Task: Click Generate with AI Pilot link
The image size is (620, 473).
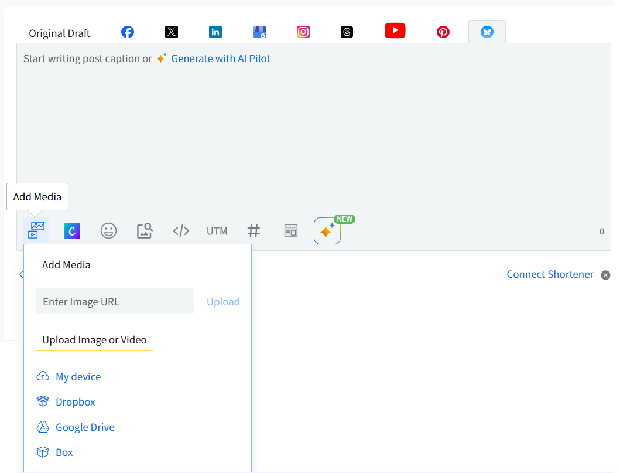Action: point(220,59)
